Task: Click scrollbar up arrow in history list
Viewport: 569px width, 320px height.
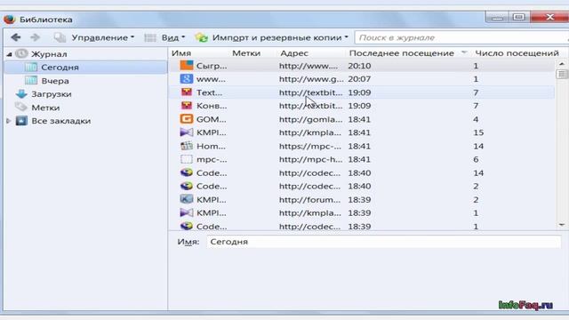Action: tap(562, 64)
